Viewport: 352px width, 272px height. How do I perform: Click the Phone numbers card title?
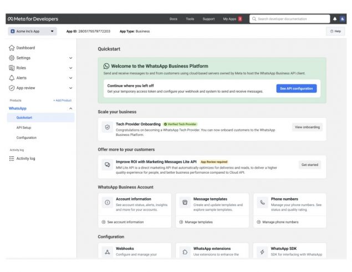click(284, 199)
